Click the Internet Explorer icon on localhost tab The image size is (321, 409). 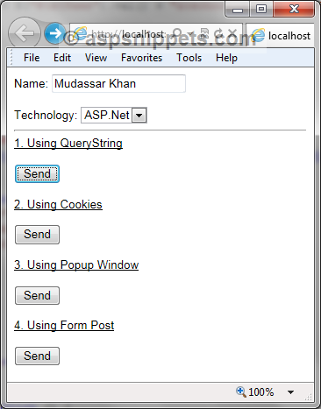point(259,35)
